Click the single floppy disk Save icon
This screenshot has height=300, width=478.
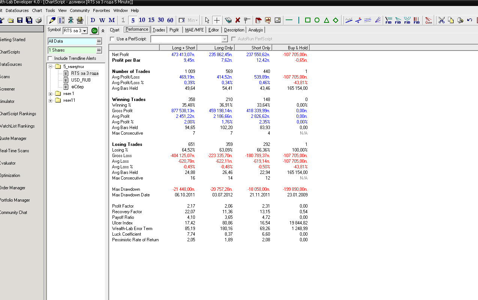(x=20, y=20)
